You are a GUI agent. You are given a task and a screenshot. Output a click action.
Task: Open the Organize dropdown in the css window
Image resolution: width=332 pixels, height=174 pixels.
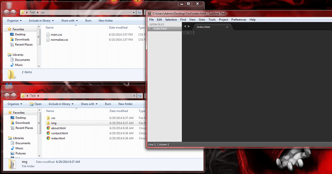[14, 21]
